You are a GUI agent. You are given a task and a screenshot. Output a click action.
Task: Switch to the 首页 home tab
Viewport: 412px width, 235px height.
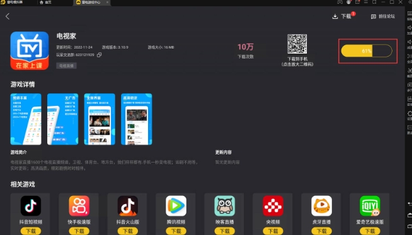[x=45, y=3]
